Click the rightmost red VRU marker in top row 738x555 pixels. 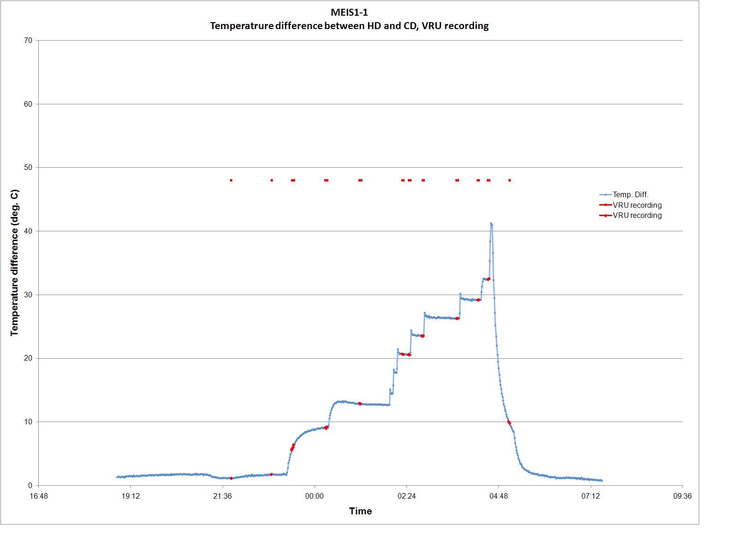pos(509,180)
